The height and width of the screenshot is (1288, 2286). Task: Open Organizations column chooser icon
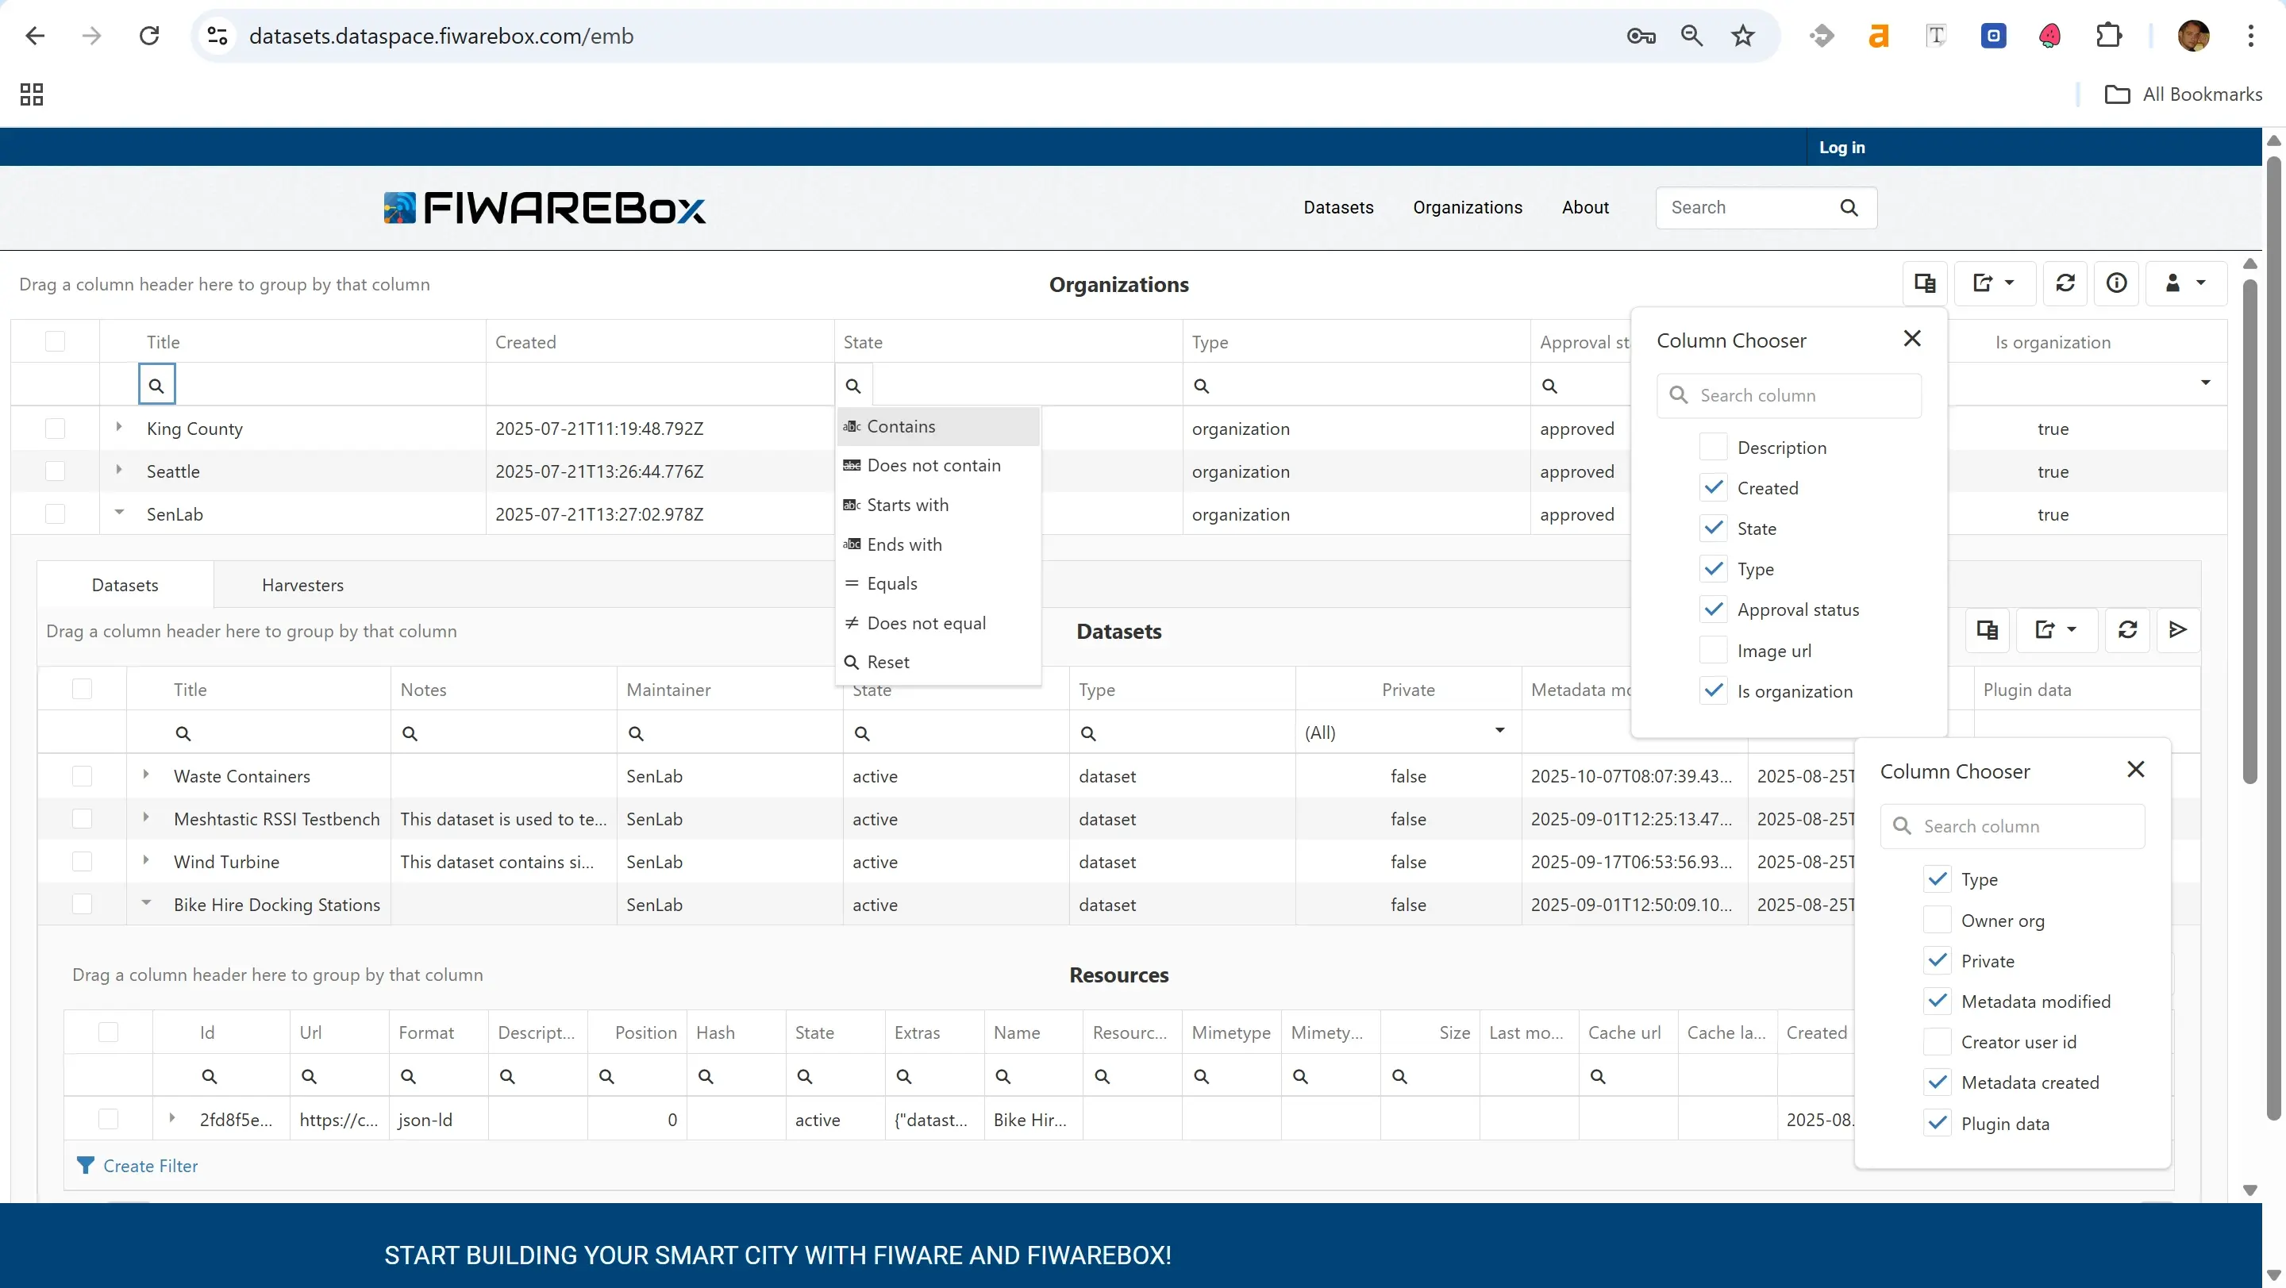[x=1925, y=283]
